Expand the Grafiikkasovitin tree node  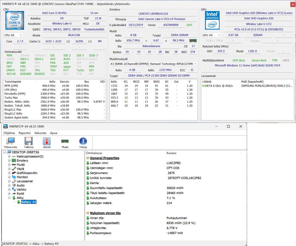click(x=9, y=173)
